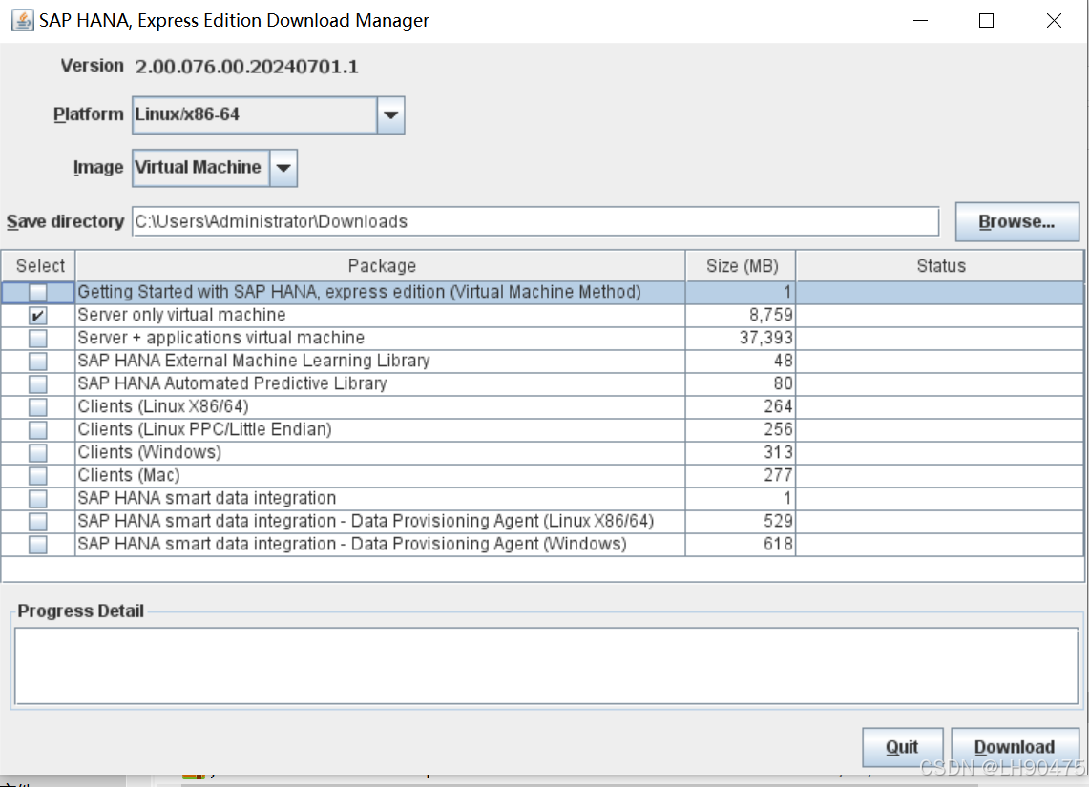Open the Image dropdown arrow
Image resolution: width=1089 pixels, height=787 pixels.
(283, 168)
